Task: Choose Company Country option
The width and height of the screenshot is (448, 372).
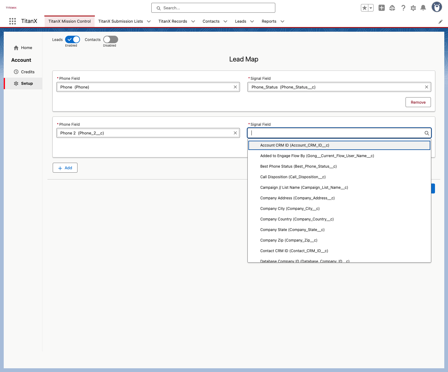Action: click(339, 219)
